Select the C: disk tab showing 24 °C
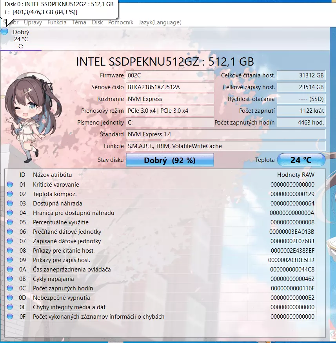This screenshot has height=343, width=336. pyautogui.click(x=21, y=39)
